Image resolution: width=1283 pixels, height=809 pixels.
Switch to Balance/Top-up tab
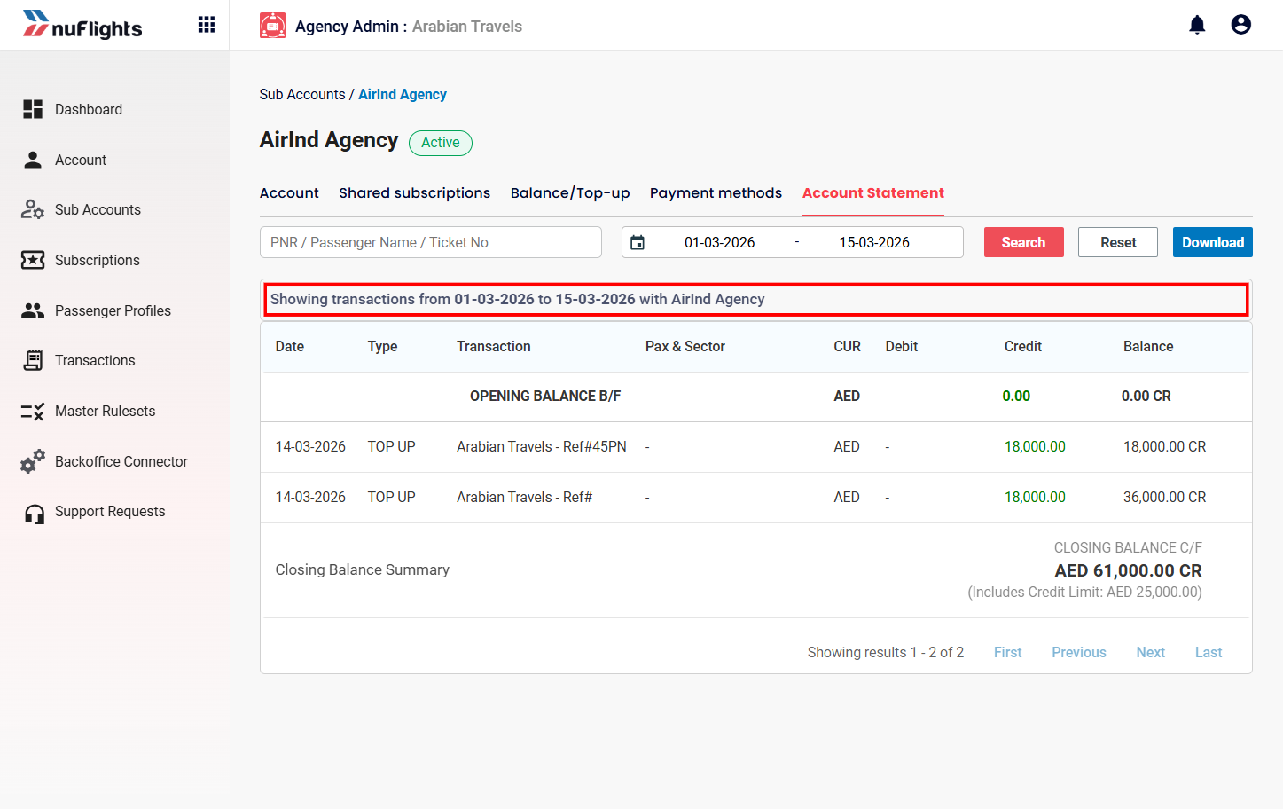pos(570,192)
